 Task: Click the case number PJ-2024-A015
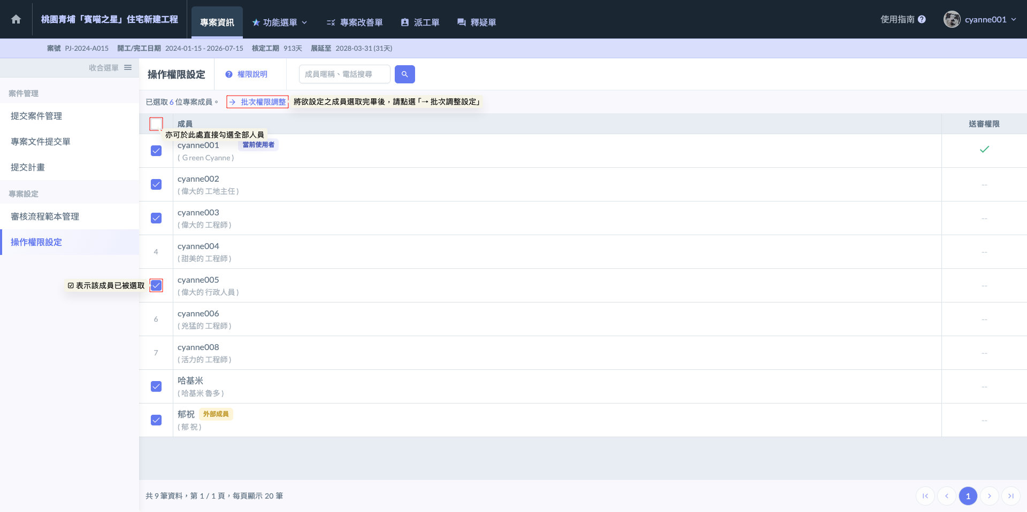(x=87, y=48)
